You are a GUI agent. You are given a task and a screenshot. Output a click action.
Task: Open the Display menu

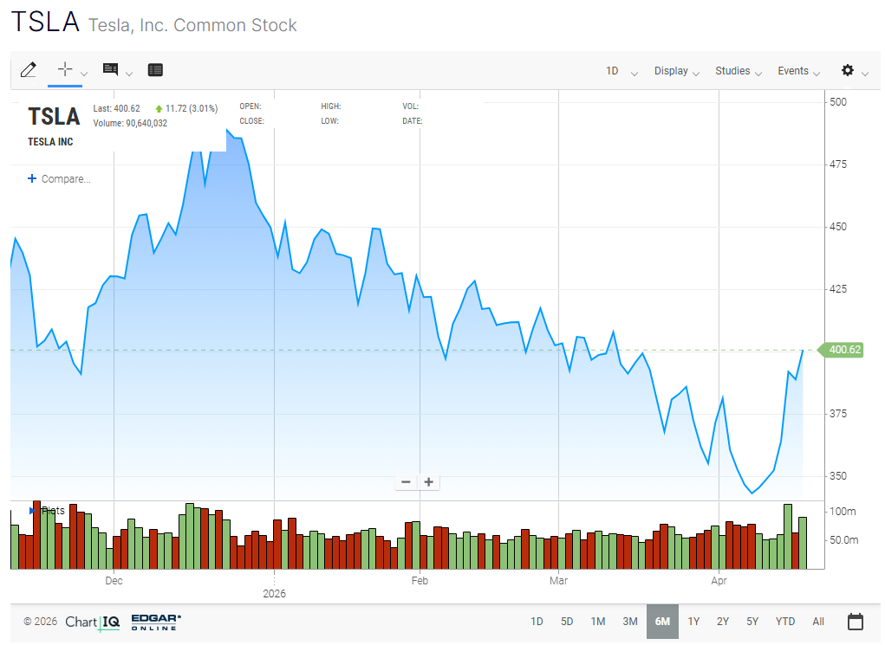[671, 71]
